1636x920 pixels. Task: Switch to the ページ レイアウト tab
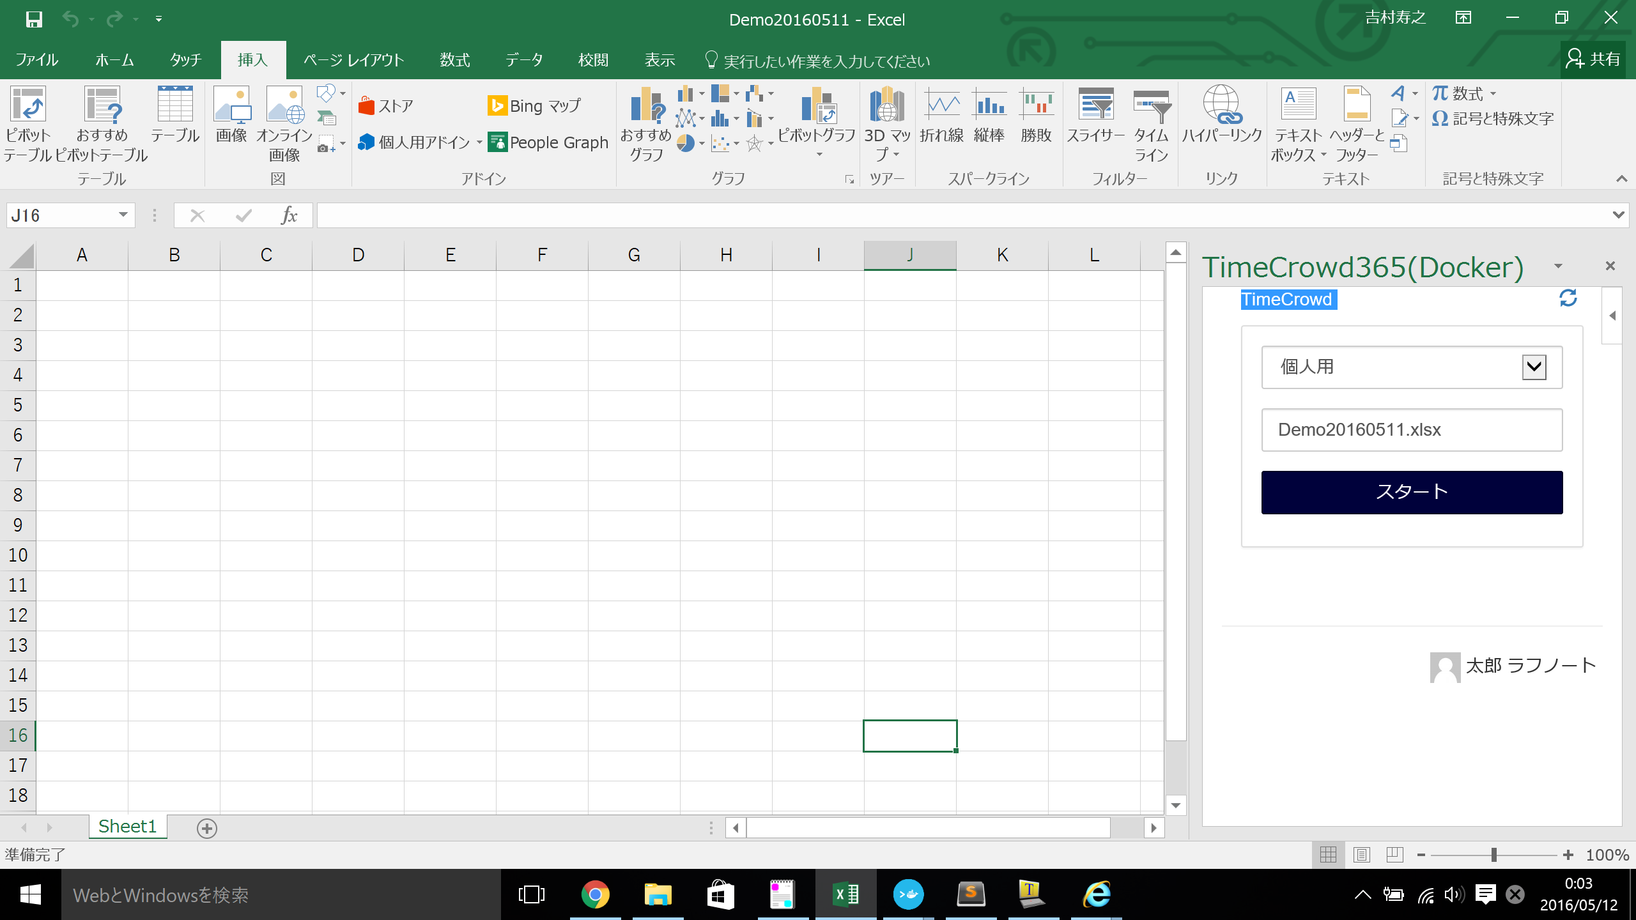(353, 60)
